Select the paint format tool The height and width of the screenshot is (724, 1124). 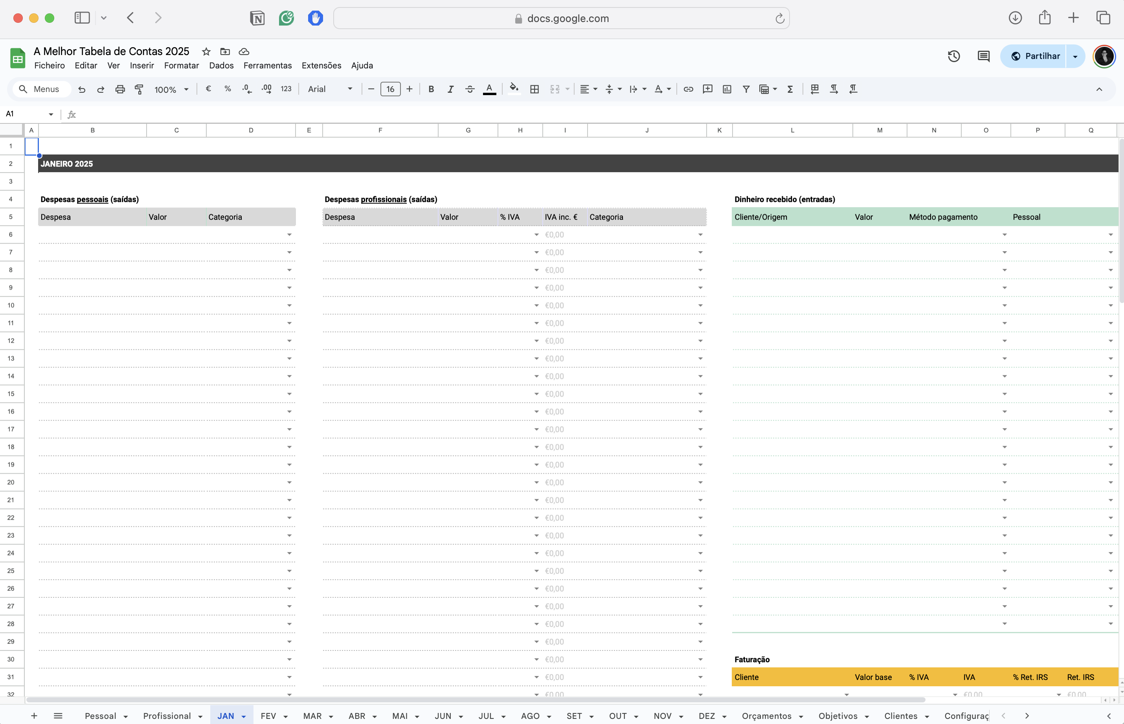click(139, 89)
